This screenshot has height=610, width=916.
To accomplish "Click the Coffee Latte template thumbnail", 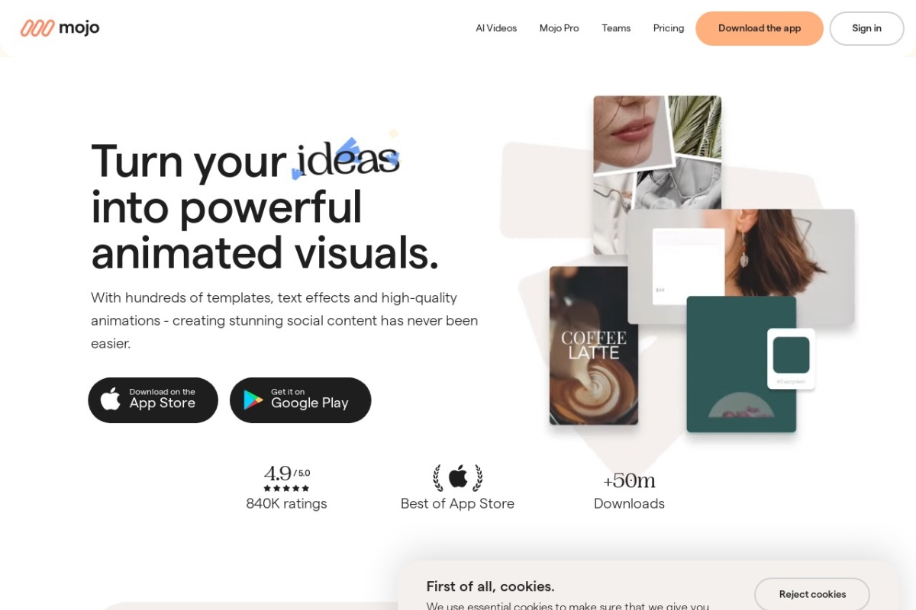I will [594, 345].
